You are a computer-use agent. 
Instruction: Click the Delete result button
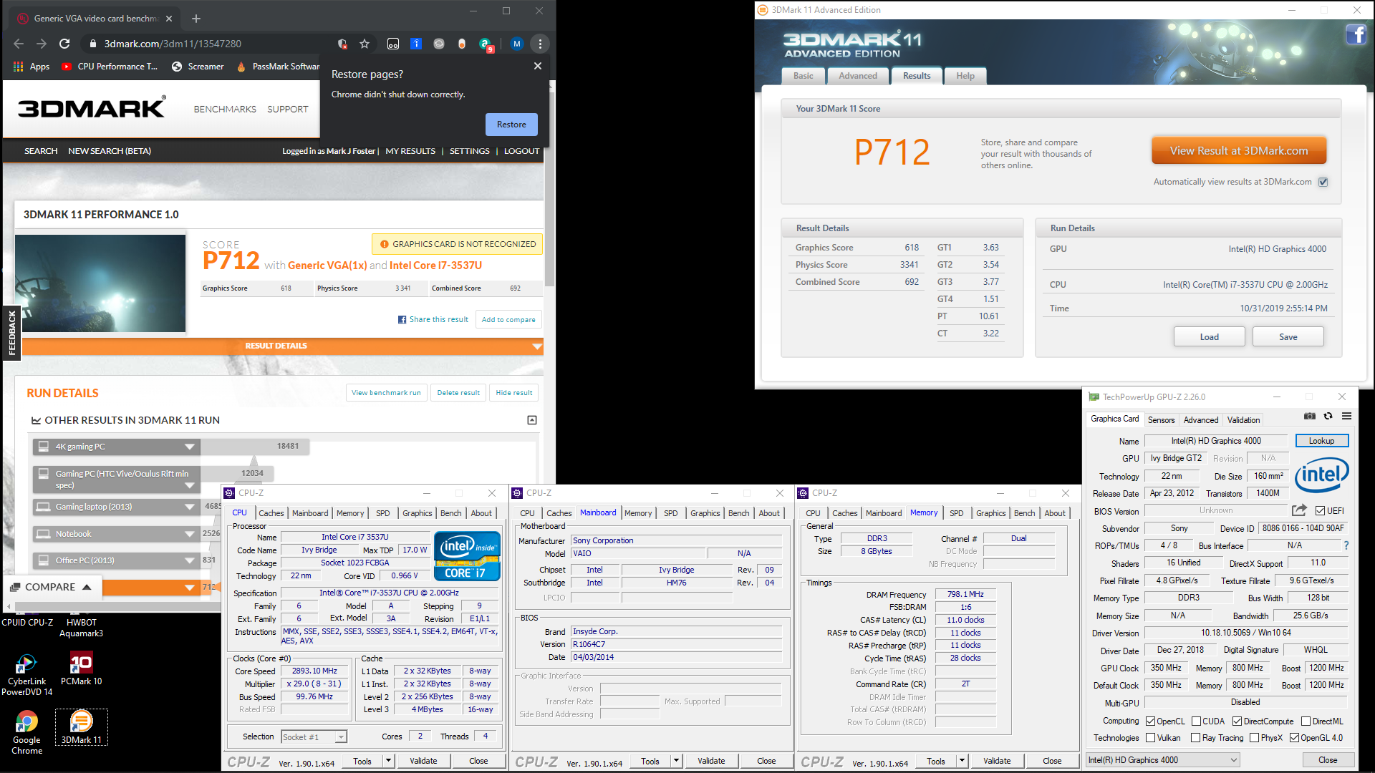458,393
